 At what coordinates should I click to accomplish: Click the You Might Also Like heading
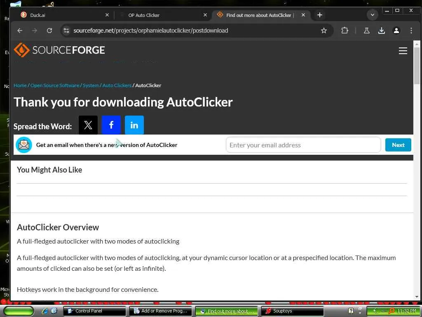coord(49,170)
